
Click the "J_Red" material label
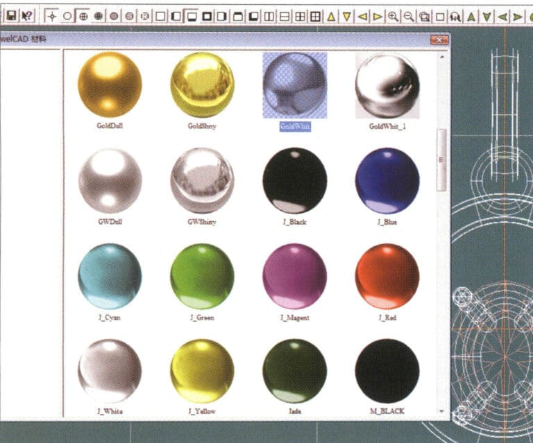387,318
